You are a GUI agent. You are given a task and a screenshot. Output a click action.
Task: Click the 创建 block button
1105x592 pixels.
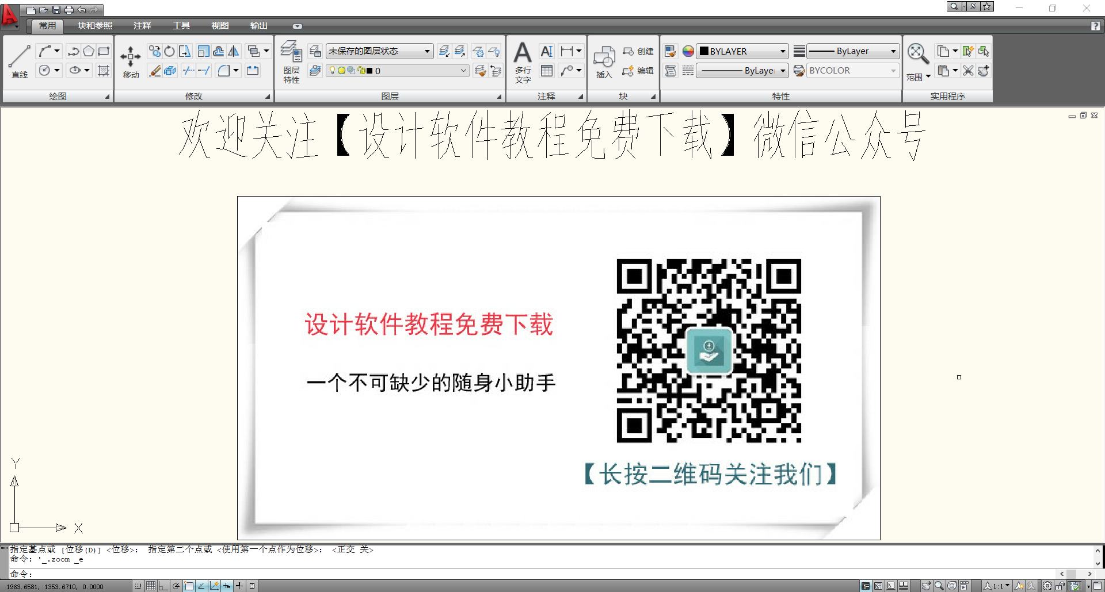click(x=638, y=51)
